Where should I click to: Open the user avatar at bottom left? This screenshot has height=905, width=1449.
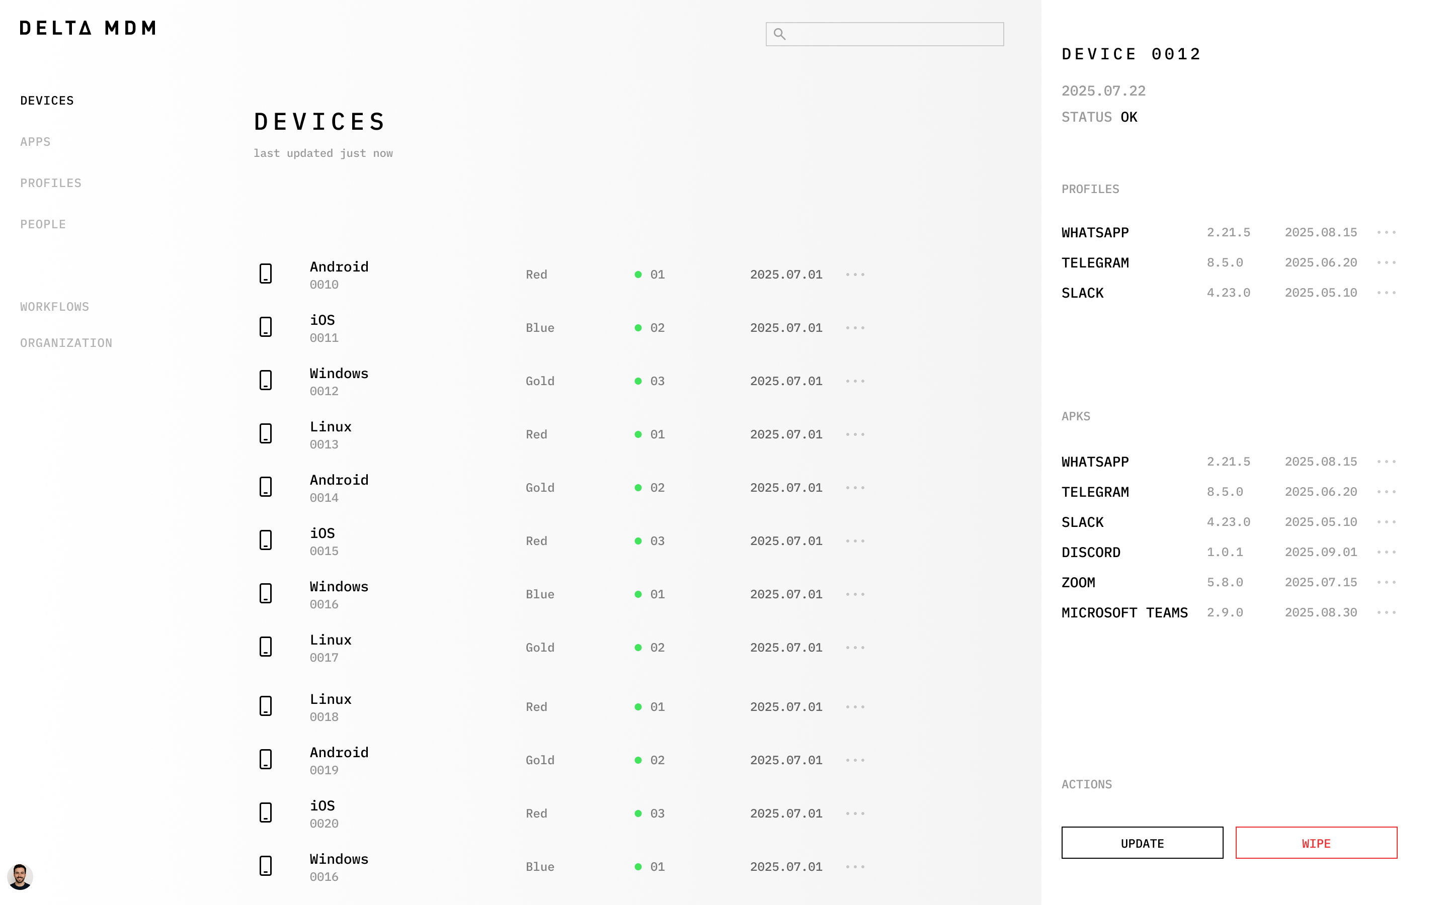[x=20, y=877]
